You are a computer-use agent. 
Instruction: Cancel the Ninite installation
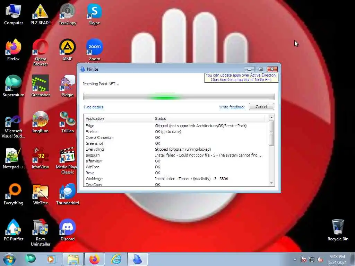pyautogui.click(x=261, y=107)
